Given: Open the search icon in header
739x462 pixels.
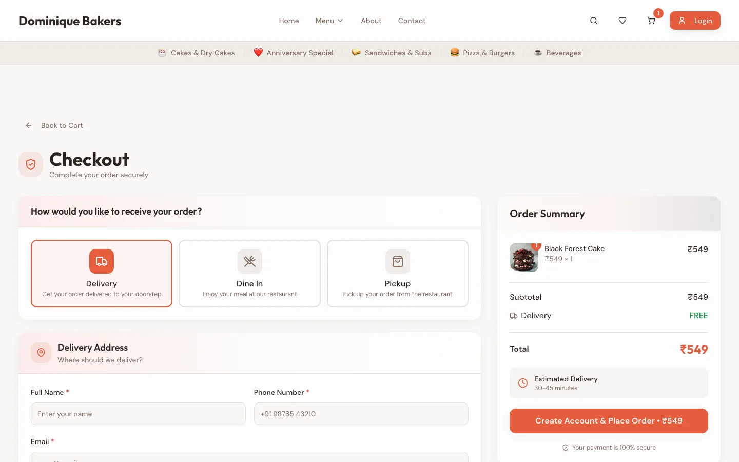Looking at the screenshot, I should point(594,21).
